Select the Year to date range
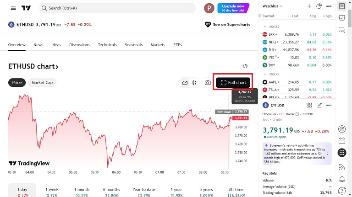Screen dimensions: 352x197 [144, 191]
